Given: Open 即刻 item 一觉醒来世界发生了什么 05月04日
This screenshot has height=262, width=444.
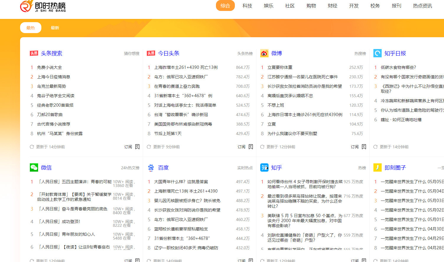Looking at the screenshot, I should click(x=412, y=191).
